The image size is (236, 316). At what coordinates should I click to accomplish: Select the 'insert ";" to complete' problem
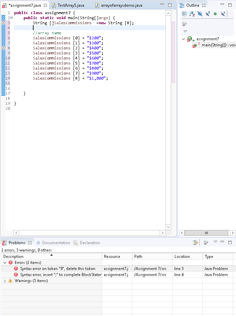pyautogui.click(x=61, y=275)
